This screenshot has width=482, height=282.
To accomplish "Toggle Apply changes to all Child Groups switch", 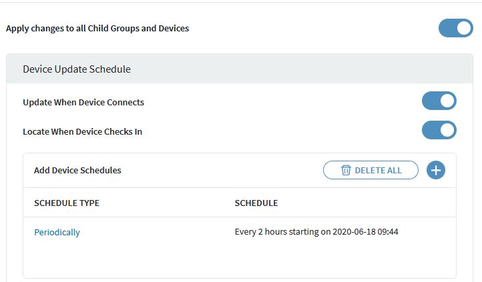I will (455, 28).
